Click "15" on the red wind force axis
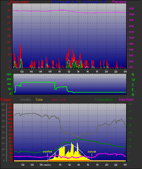142x169 pixels. [x=9, y=48]
